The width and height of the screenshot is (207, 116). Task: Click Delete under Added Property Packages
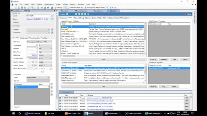(185, 59)
